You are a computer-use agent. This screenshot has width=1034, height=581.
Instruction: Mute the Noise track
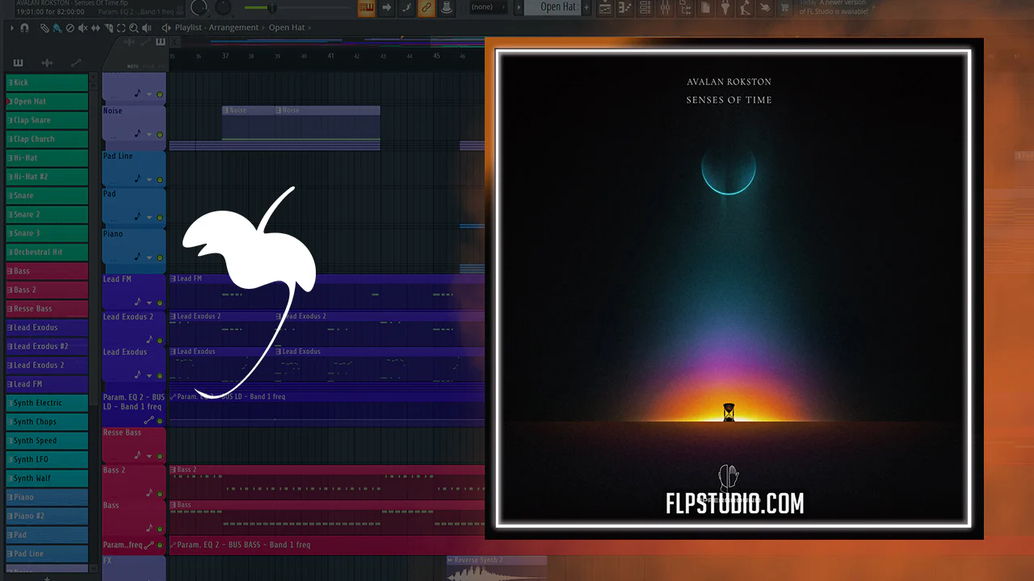(x=160, y=135)
